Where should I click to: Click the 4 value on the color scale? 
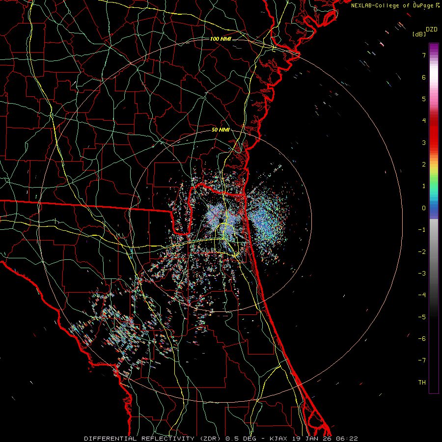tap(424, 121)
